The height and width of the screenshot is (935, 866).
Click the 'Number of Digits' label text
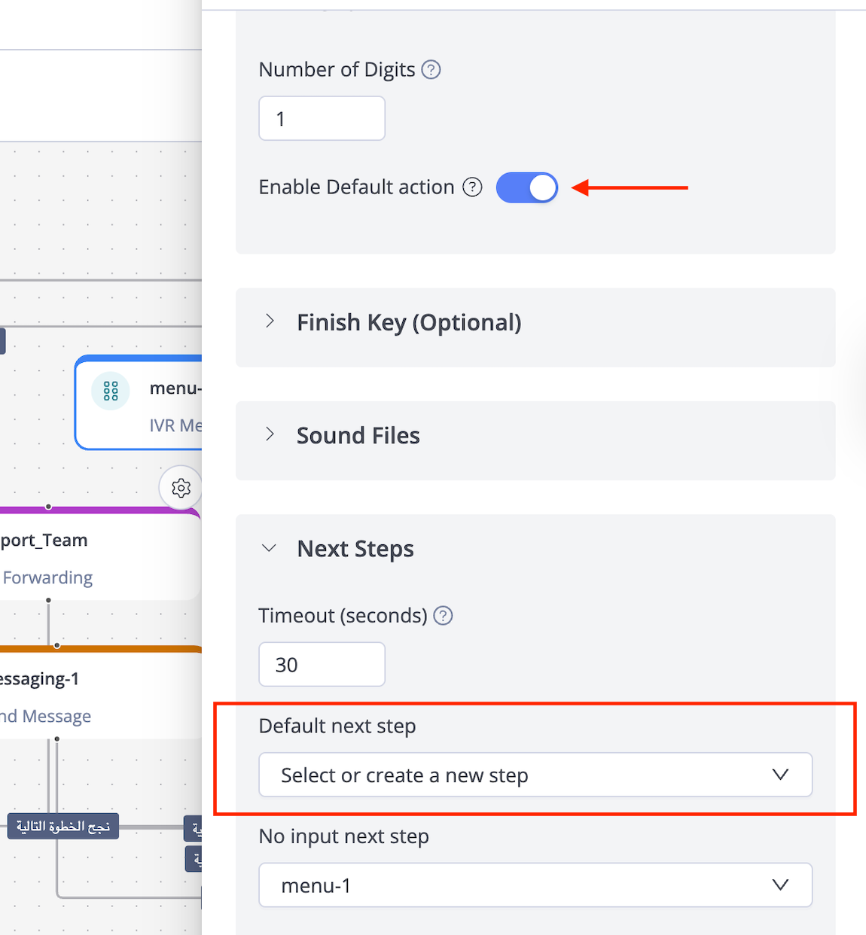[x=337, y=69]
